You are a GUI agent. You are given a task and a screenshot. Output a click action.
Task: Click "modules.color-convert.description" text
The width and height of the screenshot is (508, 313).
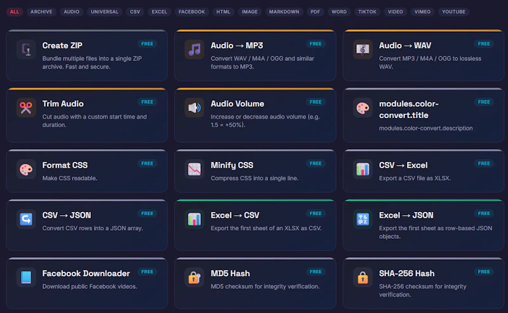[425, 128]
